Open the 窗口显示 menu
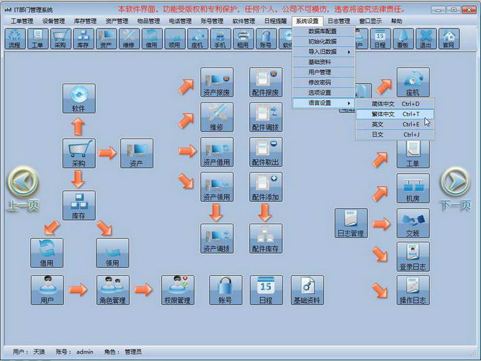The image size is (481, 361). 370,21
